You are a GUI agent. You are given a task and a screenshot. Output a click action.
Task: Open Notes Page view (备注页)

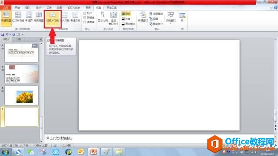29,17
